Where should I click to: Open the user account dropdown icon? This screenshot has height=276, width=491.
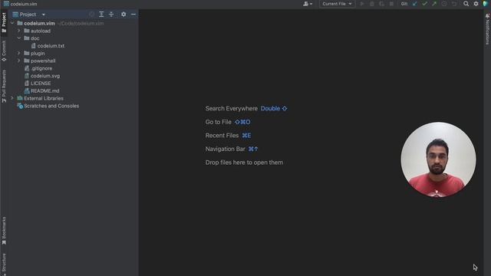[x=308, y=4]
